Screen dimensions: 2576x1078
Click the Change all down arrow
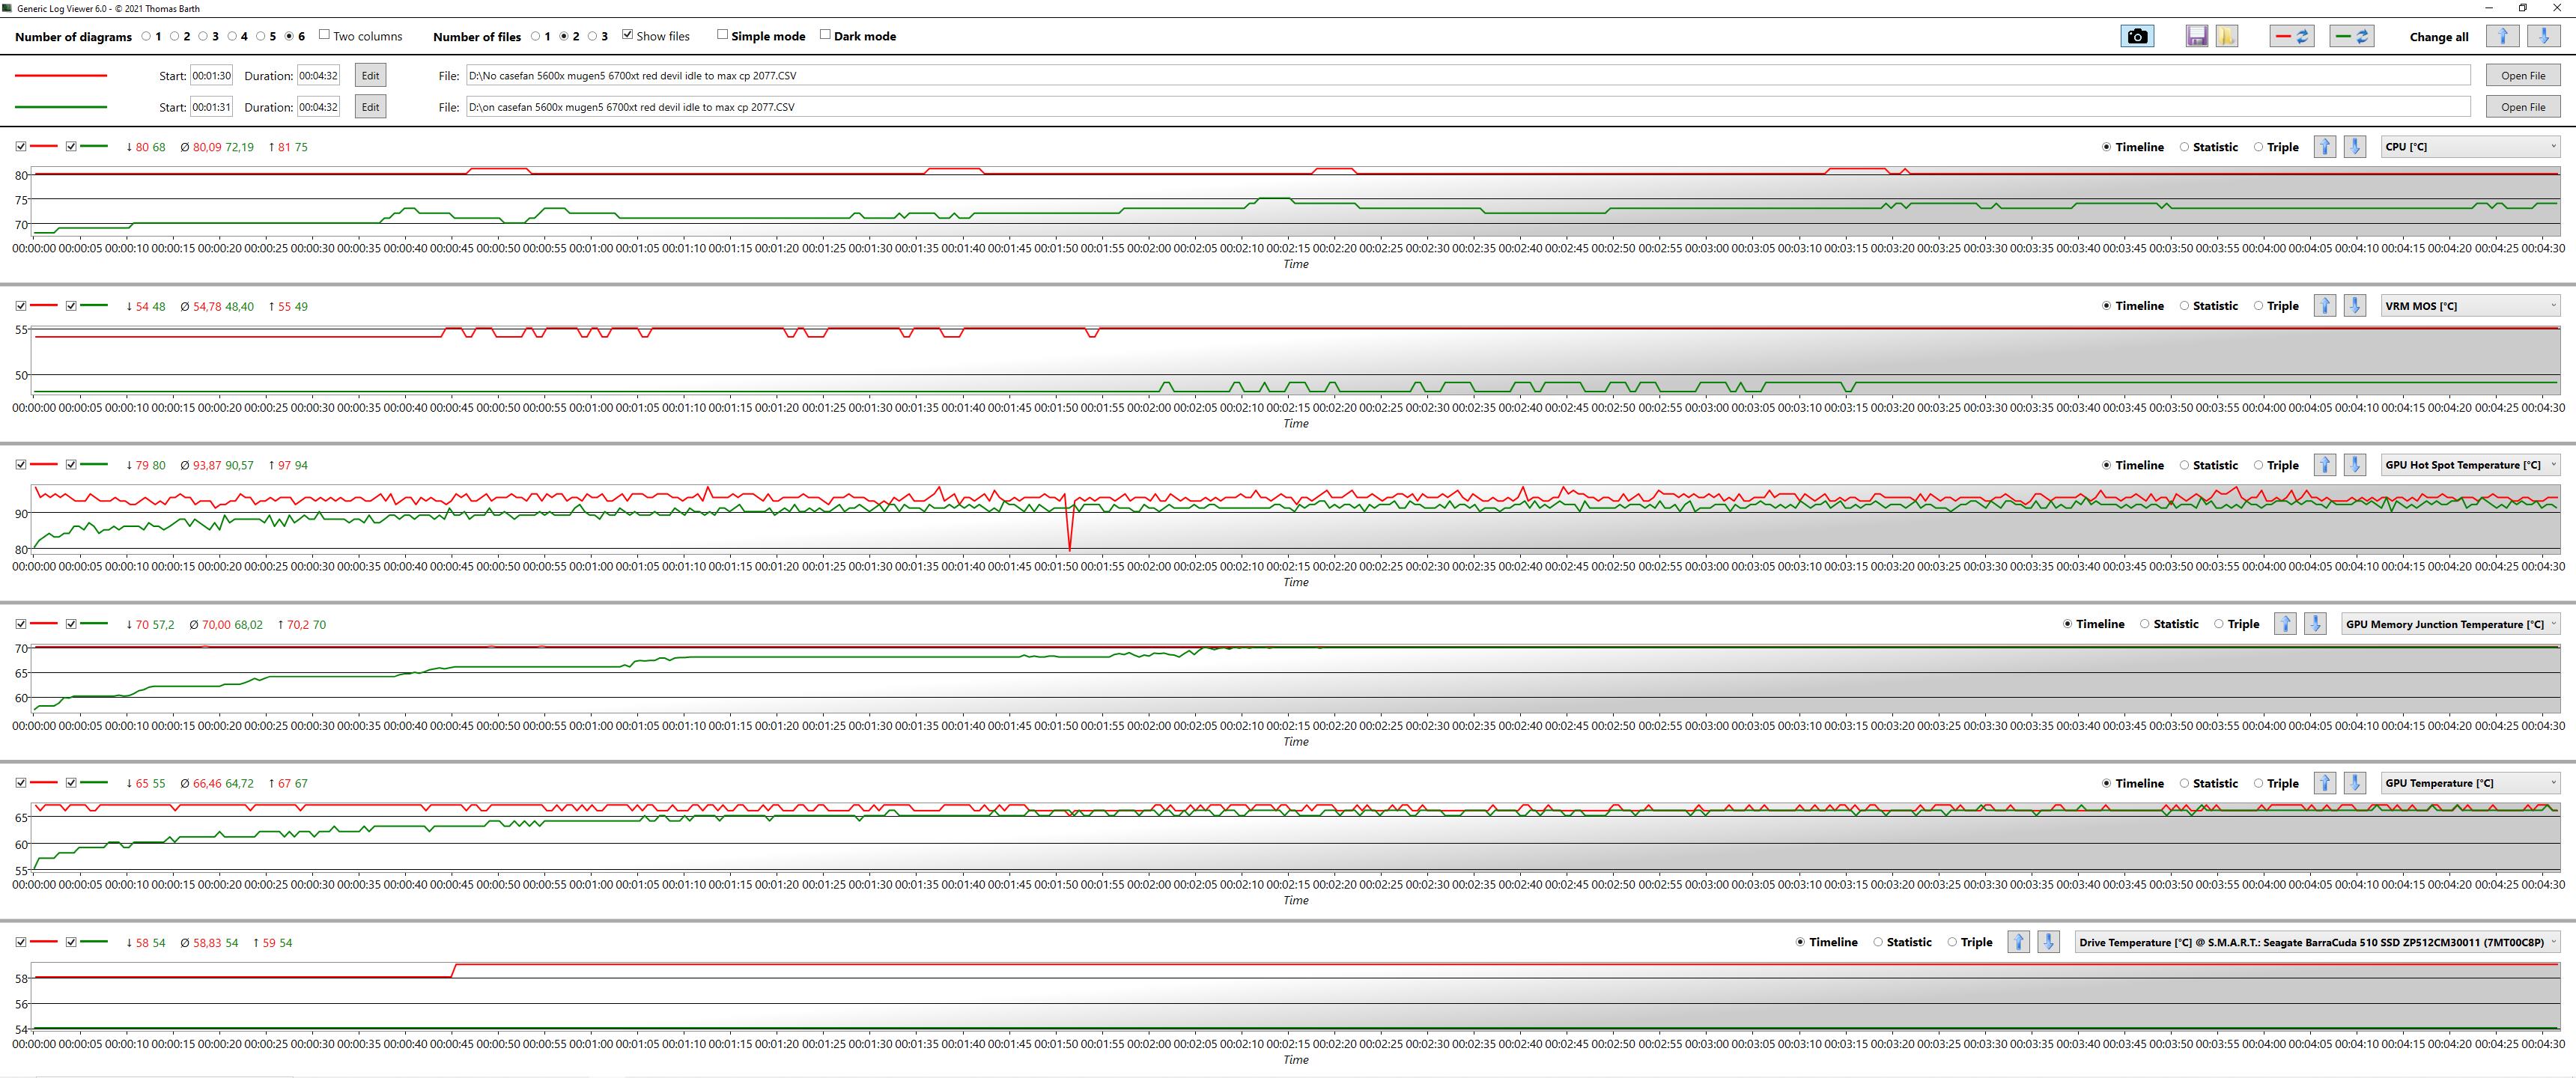tap(2544, 36)
